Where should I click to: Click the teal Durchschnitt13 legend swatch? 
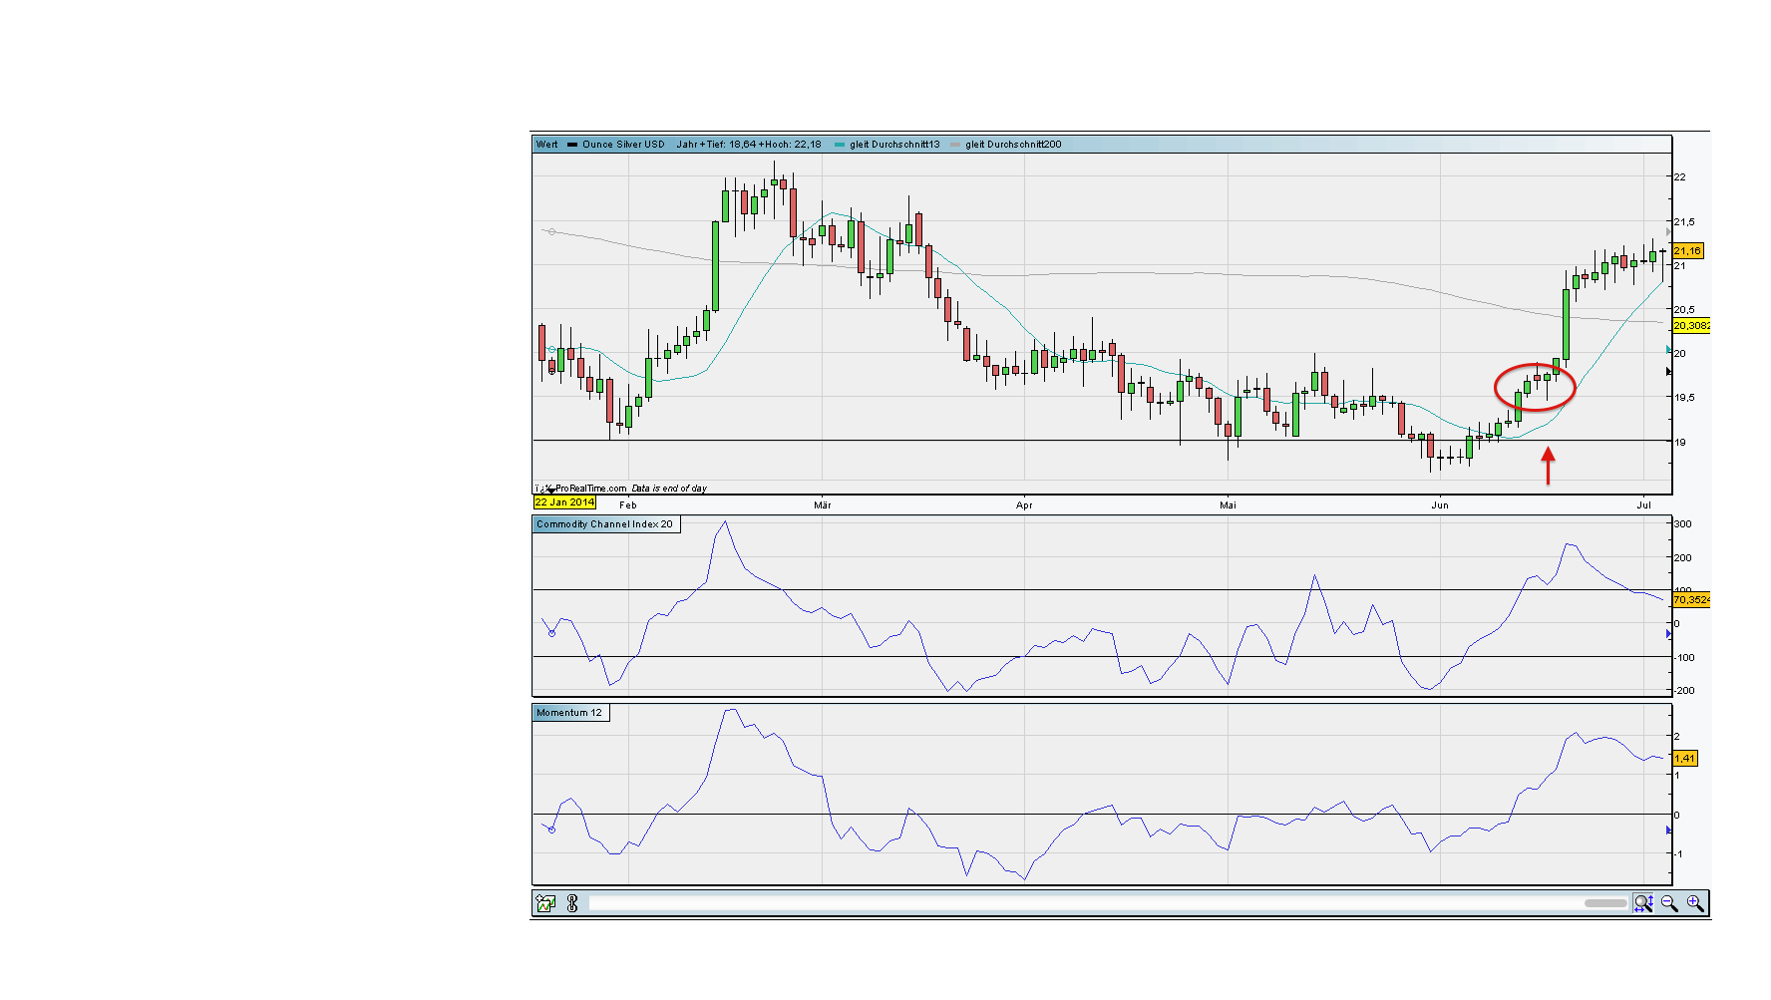pyautogui.click(x=840, y=145)
